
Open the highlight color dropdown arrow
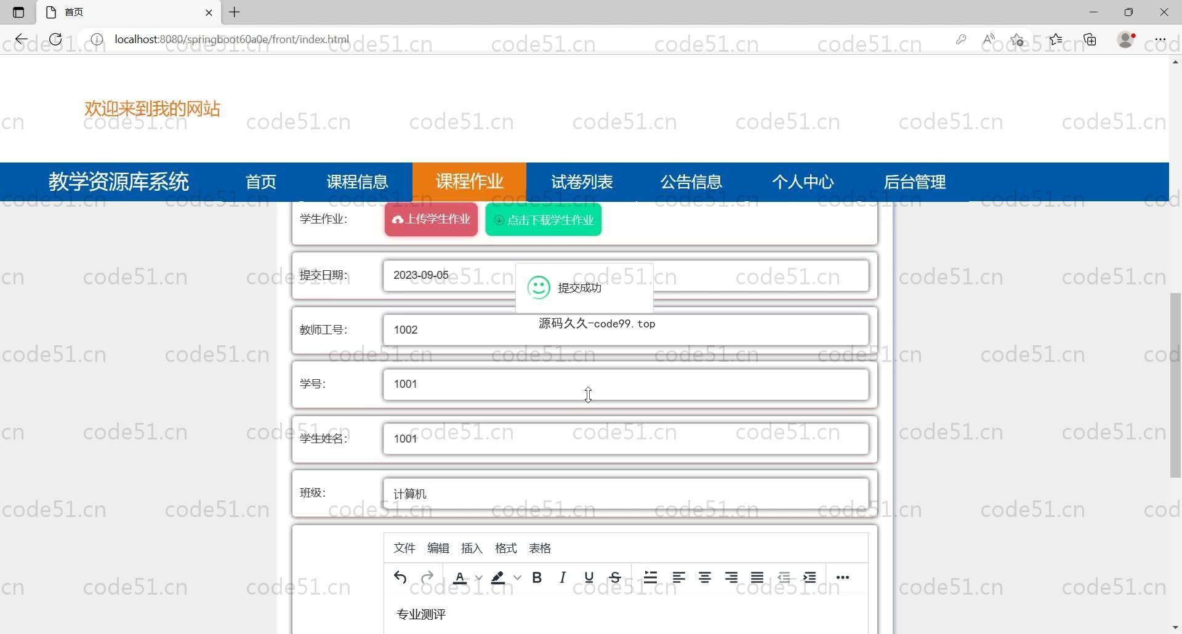[517, 577]
